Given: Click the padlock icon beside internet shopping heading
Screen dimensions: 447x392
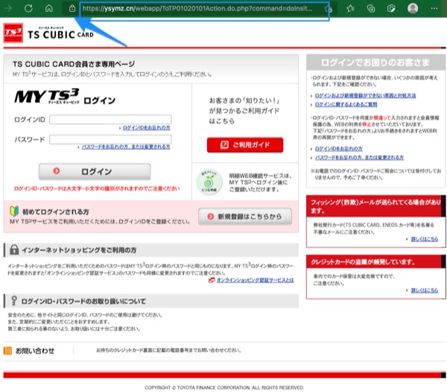Looking at the screenshot, I should pyautogui.click(x=14, y=250).
